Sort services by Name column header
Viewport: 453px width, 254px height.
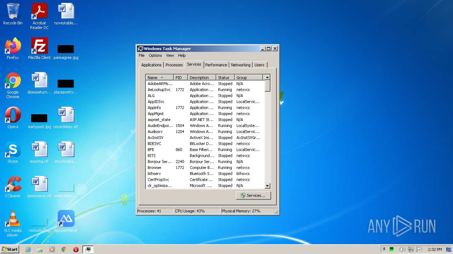pos(160,78)
